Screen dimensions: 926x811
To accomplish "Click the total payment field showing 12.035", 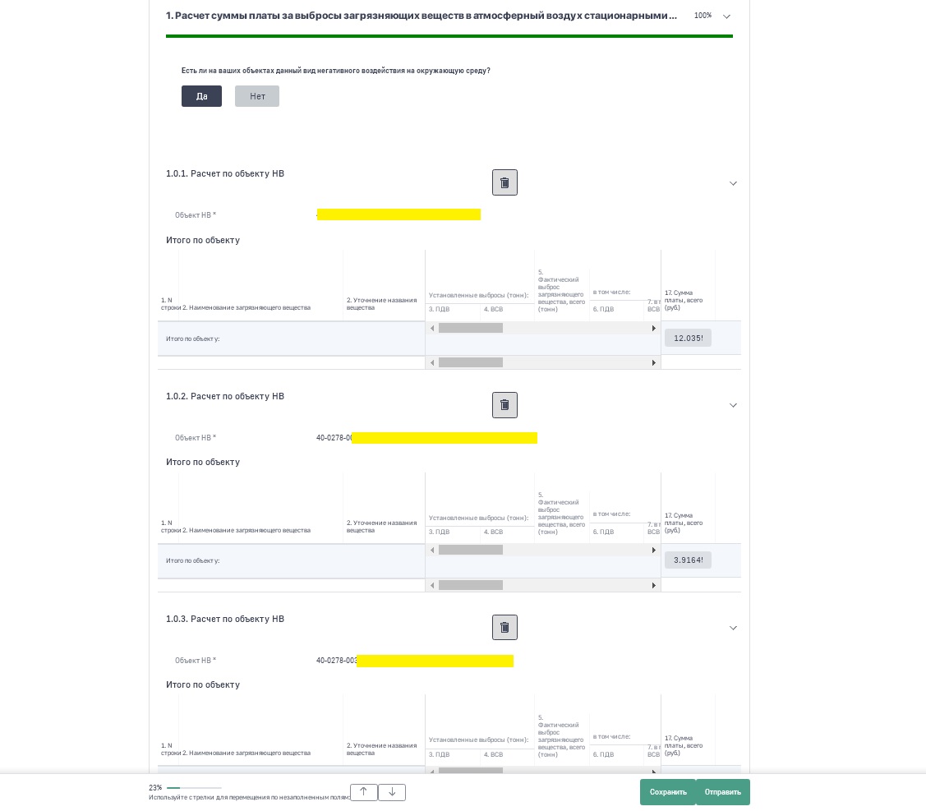I will 688,338.
